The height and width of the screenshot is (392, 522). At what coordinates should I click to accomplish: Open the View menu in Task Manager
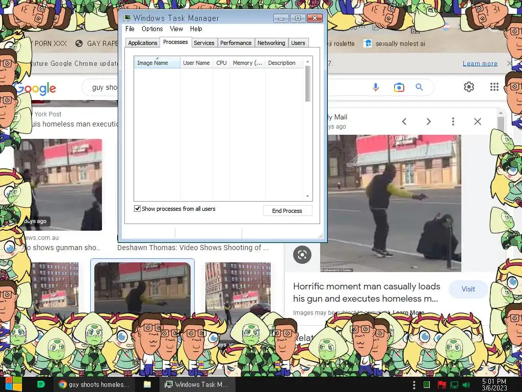coord(176,29)
